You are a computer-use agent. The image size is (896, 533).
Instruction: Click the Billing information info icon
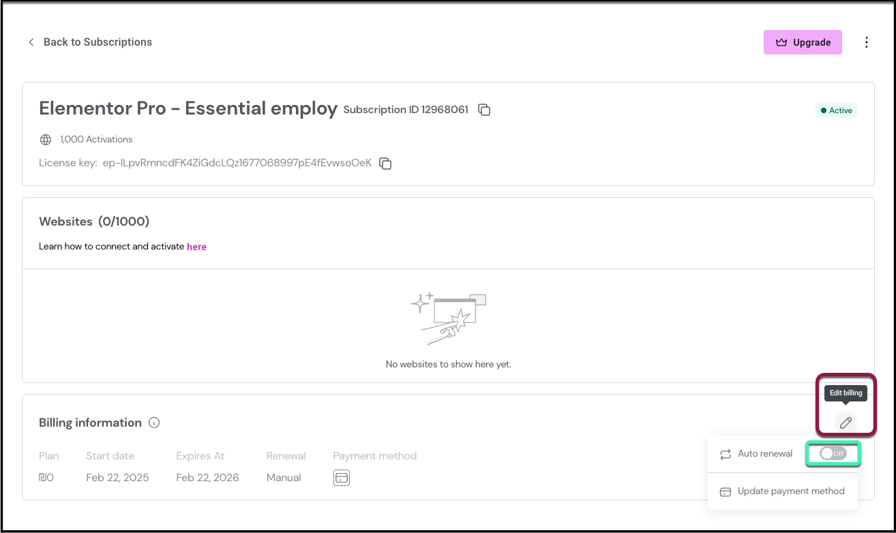tap(154, 423)
